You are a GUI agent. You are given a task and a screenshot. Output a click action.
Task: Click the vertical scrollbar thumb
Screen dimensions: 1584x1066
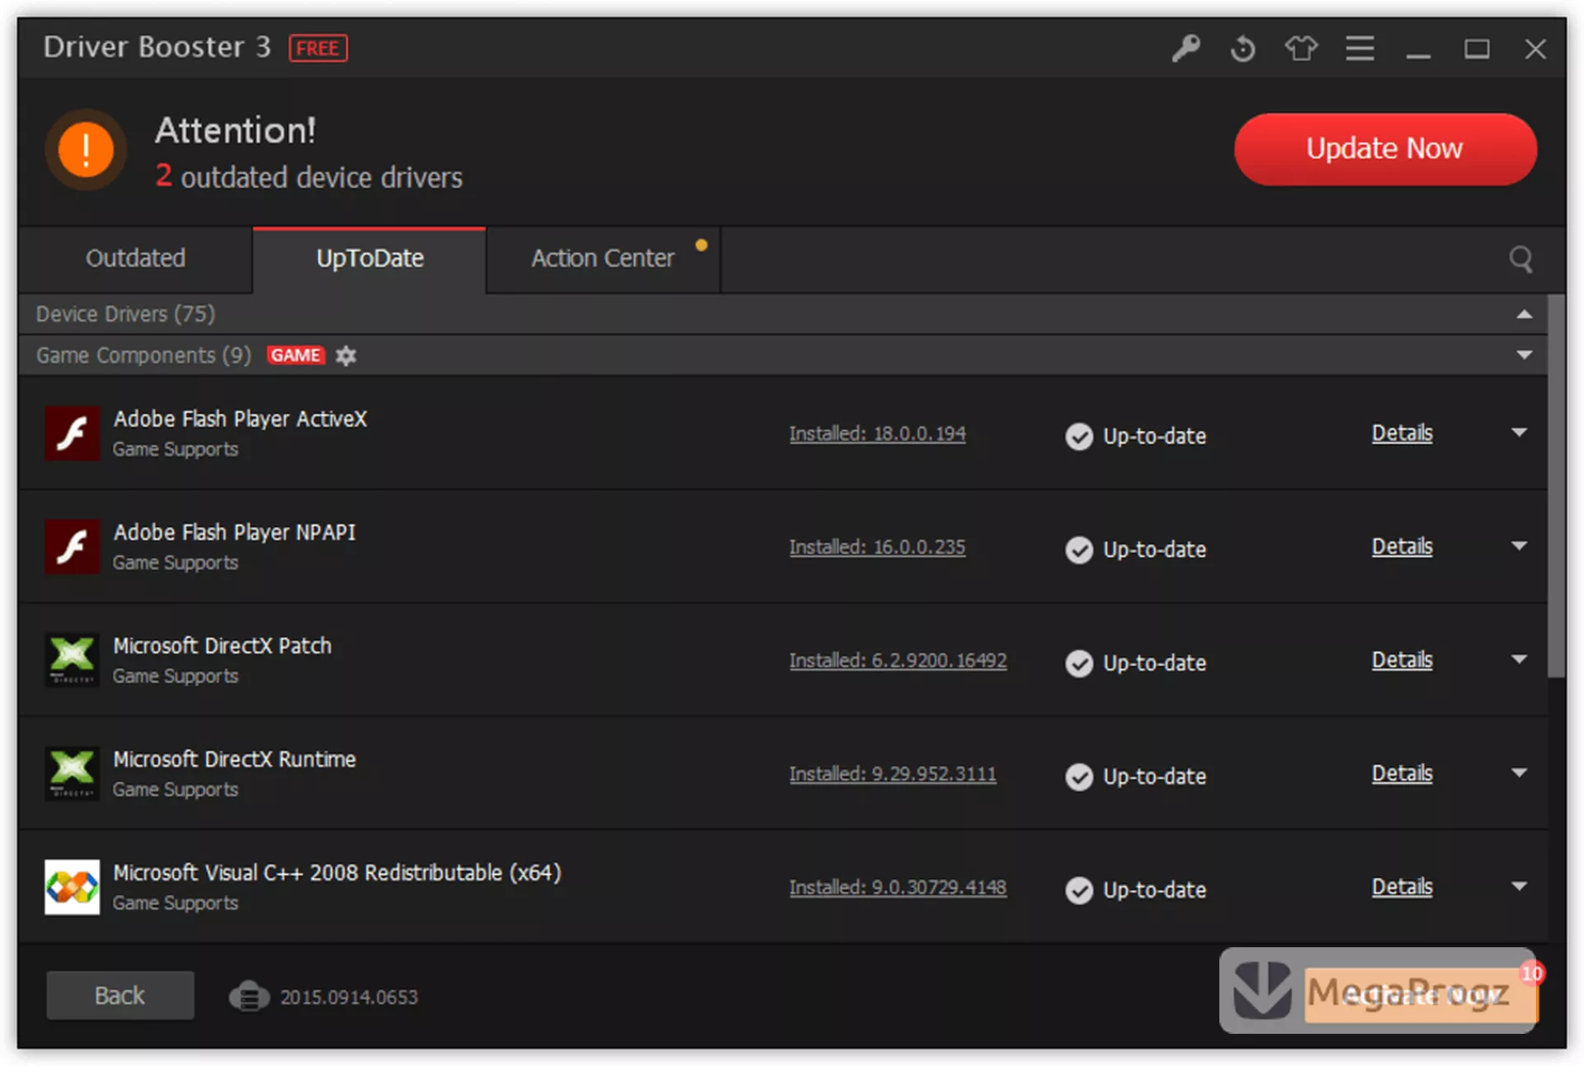tap(1556, 486)
